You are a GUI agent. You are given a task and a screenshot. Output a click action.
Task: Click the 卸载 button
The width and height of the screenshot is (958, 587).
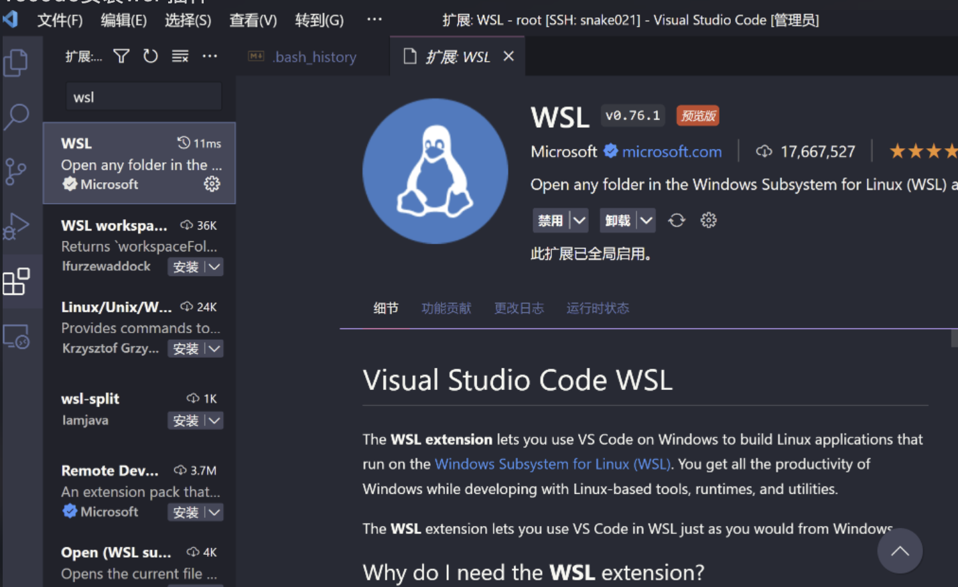pos(618,220)
